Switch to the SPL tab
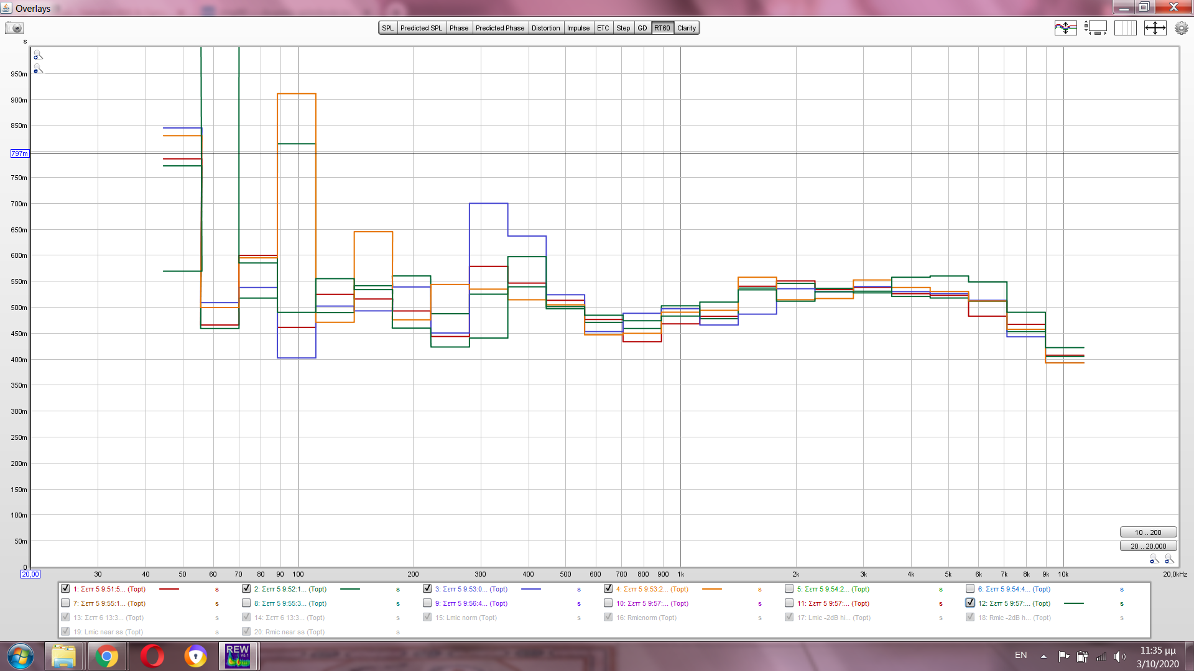1194x671 pixels. pyautogui.click(x=387, y=28)
